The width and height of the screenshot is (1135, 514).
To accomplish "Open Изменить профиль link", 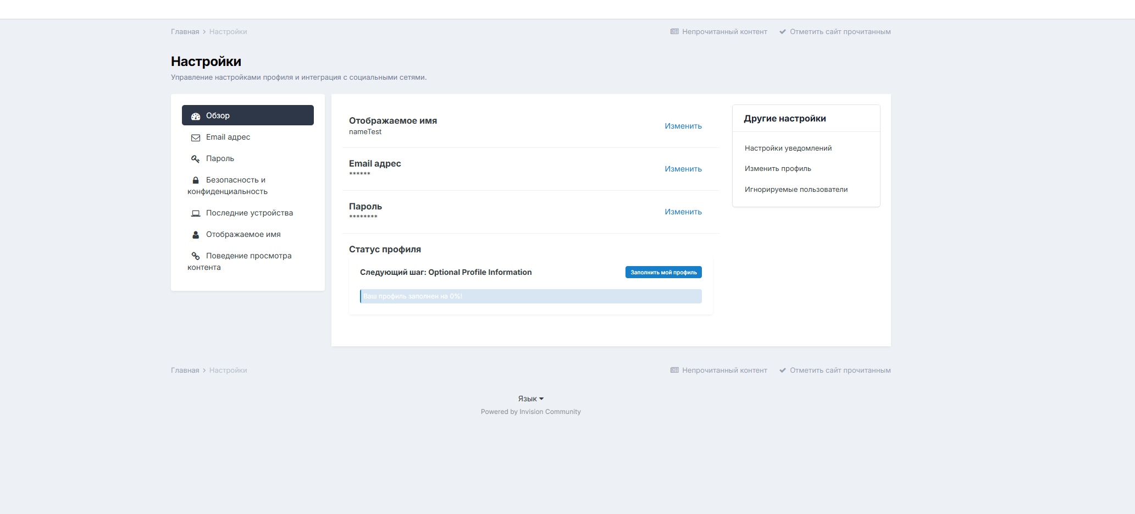I will [x=778, y=169].
